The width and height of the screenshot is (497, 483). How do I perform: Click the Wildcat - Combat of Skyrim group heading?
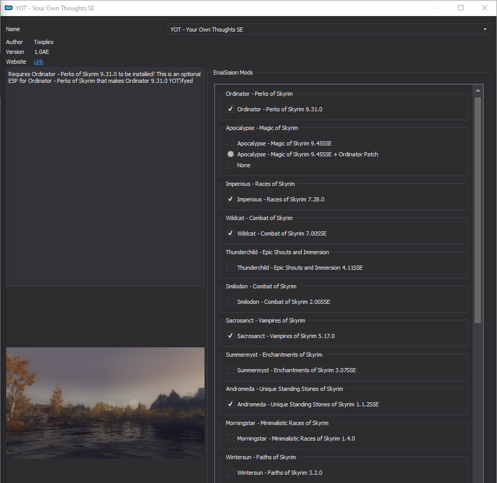[x=259, y=218]
